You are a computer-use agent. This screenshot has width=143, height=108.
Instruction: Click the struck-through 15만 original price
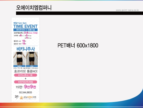[19, 87]
